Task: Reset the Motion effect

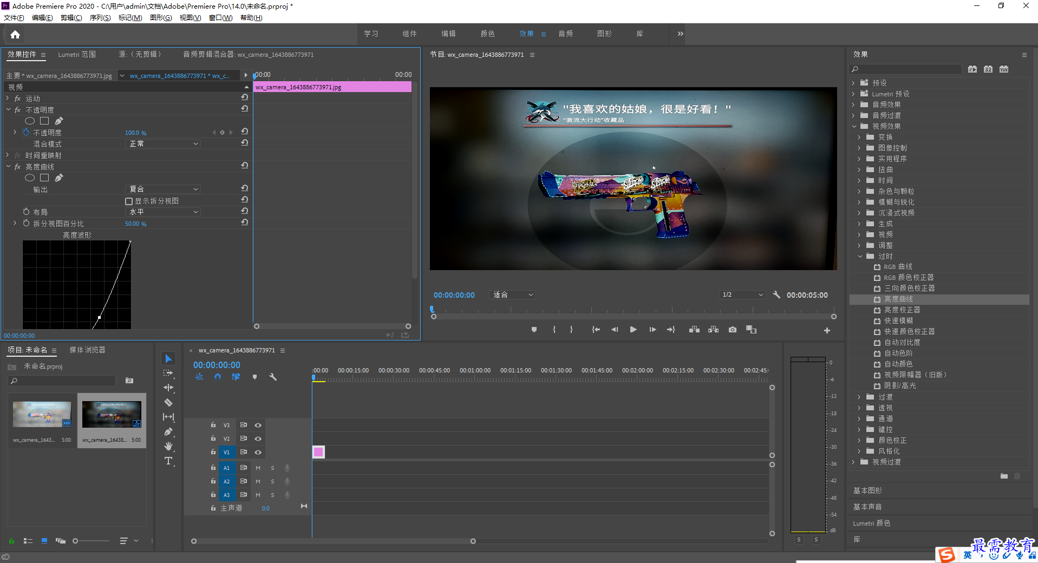Action: (x=245, y=98)
